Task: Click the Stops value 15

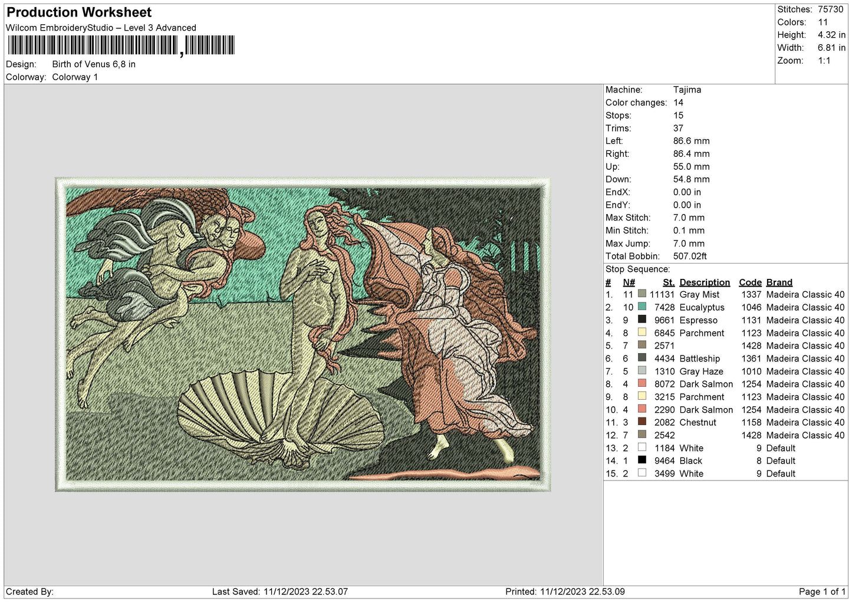Action: coord(678,116)
